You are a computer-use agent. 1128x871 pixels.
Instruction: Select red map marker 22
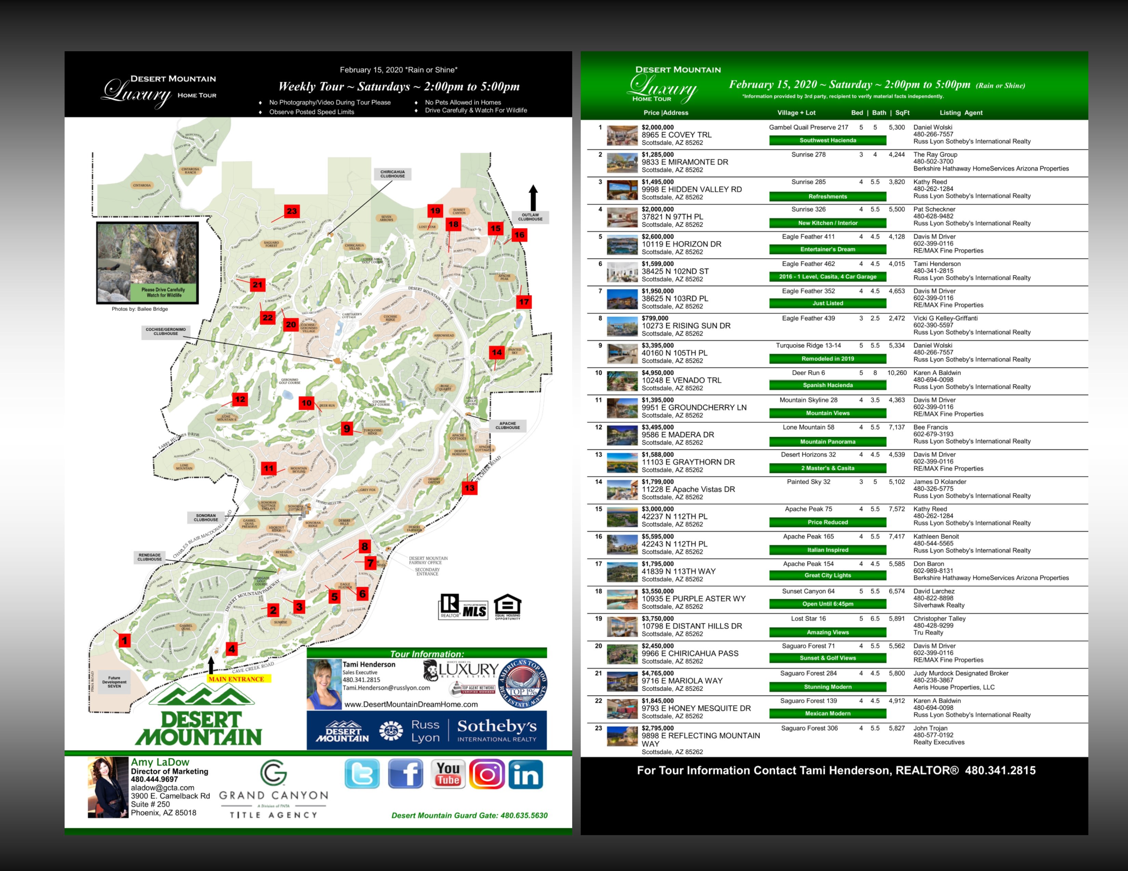268,317
